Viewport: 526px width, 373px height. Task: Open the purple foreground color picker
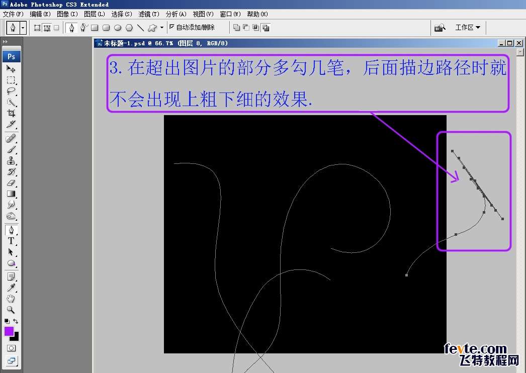9,331
